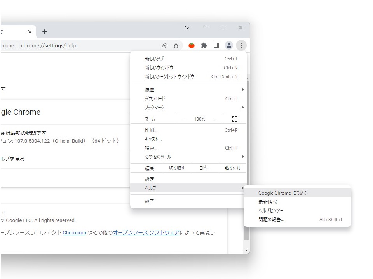Open a new tab with the plus icon

coord(44,32)
